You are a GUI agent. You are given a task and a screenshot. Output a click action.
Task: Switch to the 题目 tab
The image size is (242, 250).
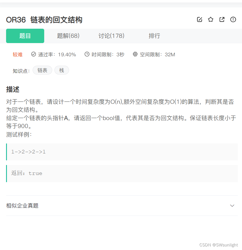[25, 36]
